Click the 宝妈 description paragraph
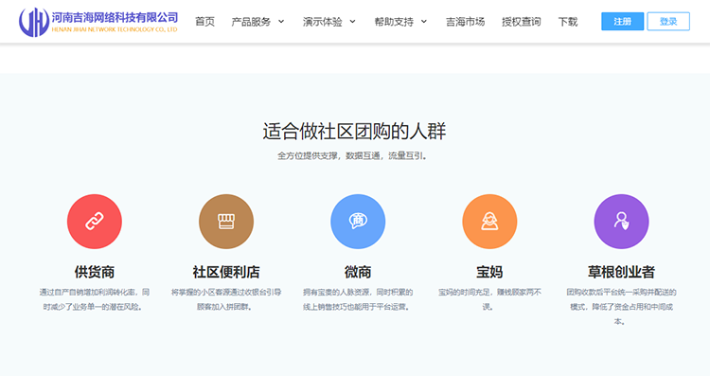710x376 pixels. [x=489, y=299]
